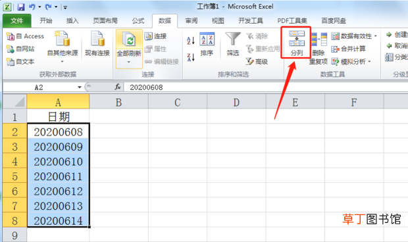
Task: Open the 文件 tab
Action: (x=17, y=21)
